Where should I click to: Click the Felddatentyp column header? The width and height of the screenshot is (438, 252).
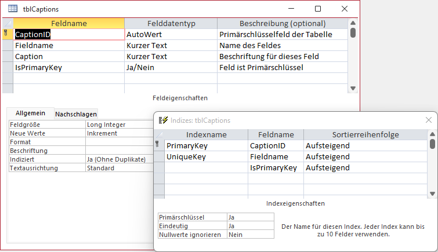(x=171, y=23)
